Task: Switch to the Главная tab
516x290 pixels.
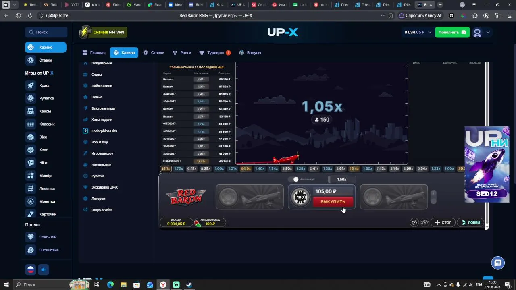Action: (94, 53)
